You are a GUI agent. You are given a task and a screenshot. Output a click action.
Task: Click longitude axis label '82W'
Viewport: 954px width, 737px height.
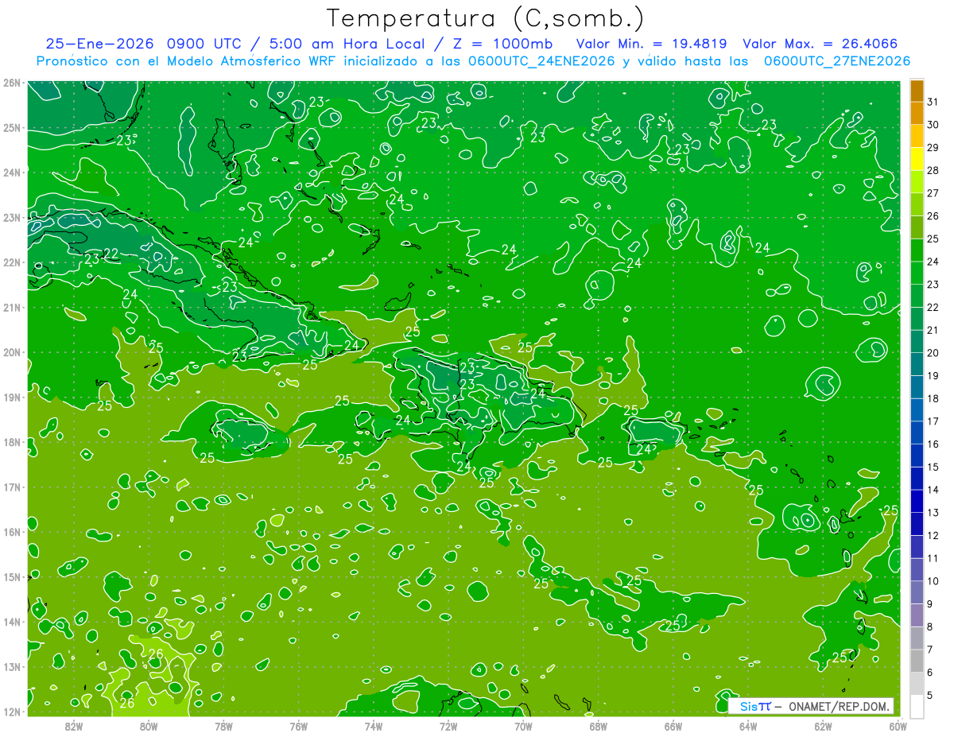pos(74,726)
